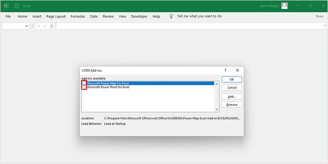Switch to the Developer tab

[x=140, y=16]
